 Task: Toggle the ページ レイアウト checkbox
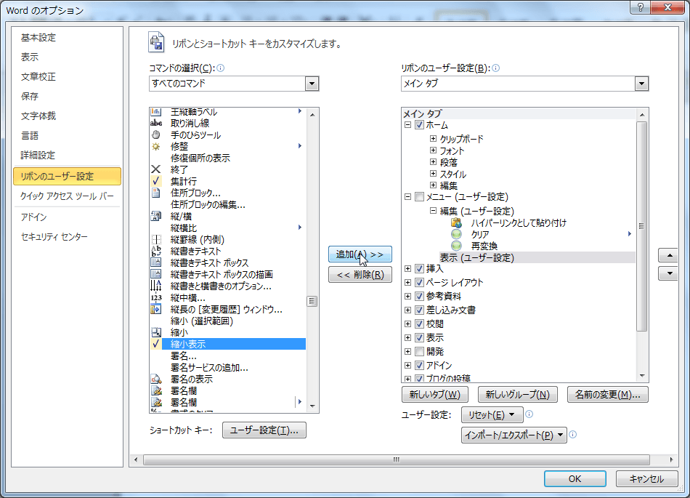coord(419,282)
